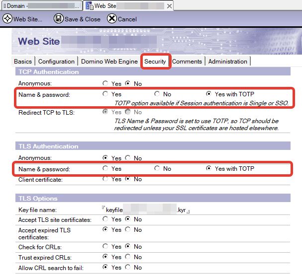Image resolution: width=302 pixels, height=279 pixels.
Task: Open the Administration tab
Action: 227,62
